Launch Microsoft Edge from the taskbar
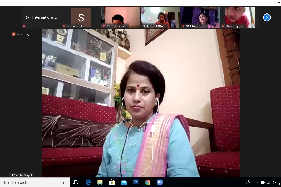This screenshot has height=187, width=281. pos(88,182)
